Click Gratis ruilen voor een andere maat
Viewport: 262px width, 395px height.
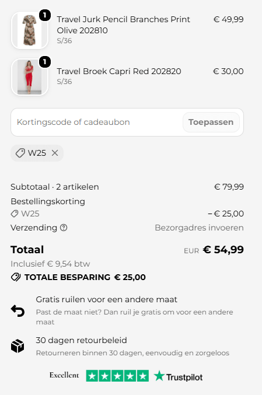pyautogui.click(x=106, y=299)
